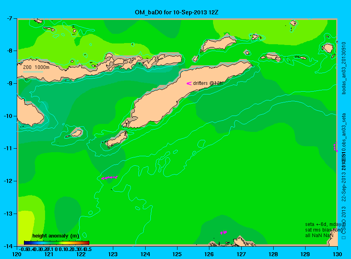Click the "drifters @12h" legend label
The width and height of the screenshot is (351, 259).
point(208,83)
